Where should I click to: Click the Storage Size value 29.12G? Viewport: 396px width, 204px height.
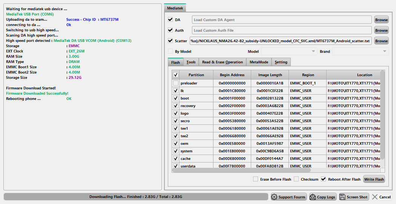click(75, 78)
